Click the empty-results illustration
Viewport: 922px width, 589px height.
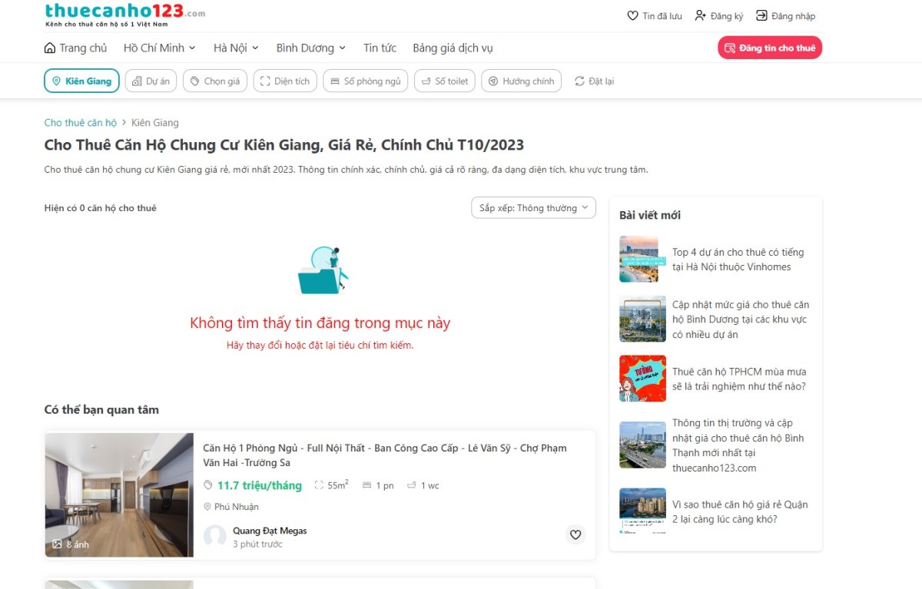[323, 270]
